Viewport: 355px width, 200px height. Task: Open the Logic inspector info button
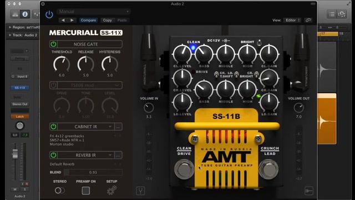tap(25, 14)
